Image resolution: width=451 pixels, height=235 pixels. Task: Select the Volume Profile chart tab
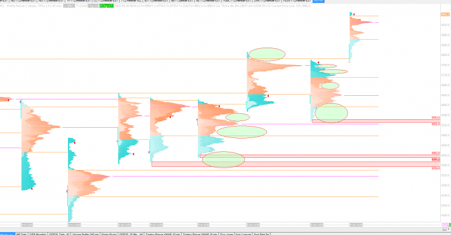click(x=85, y=234)
